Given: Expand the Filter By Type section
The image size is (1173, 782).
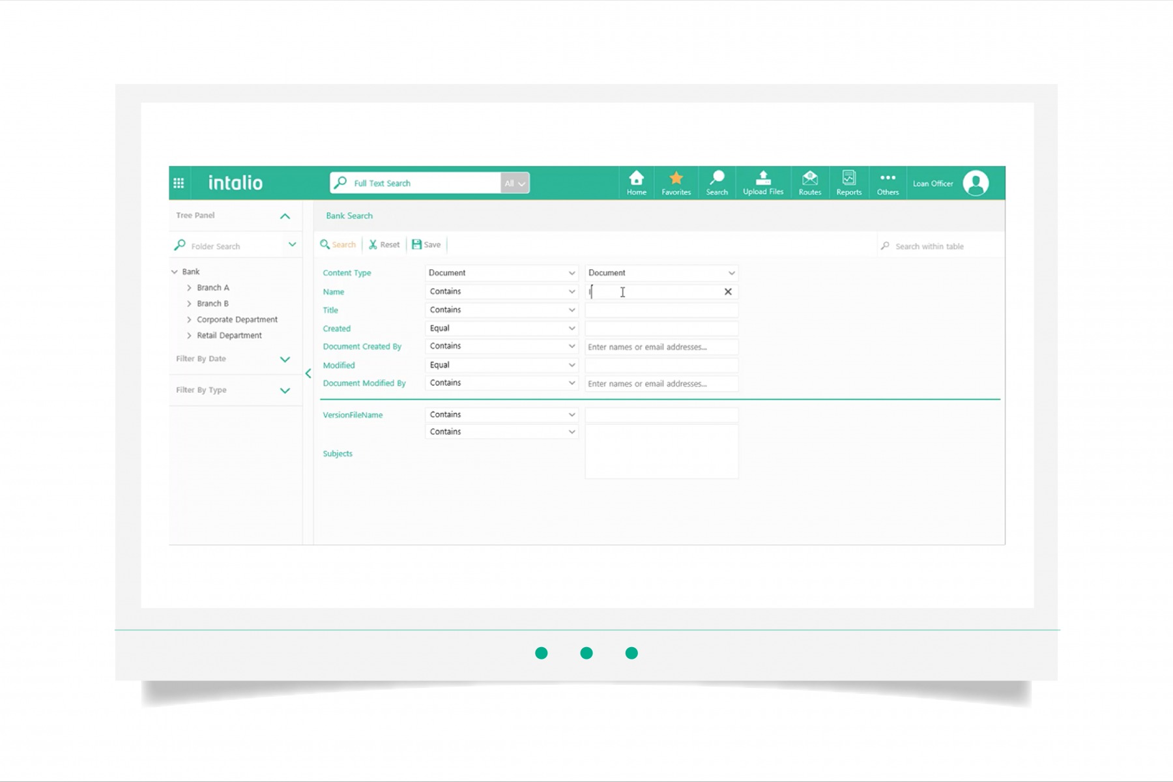Looking at the screenshot, I should pos(285,390).
